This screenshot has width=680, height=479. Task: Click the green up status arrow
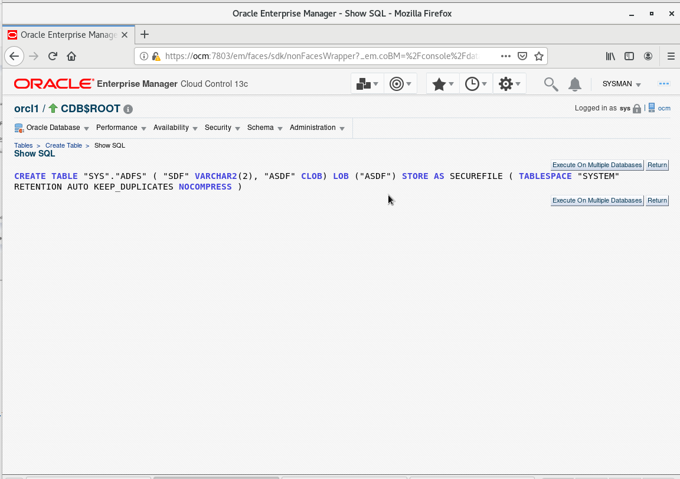53,108
